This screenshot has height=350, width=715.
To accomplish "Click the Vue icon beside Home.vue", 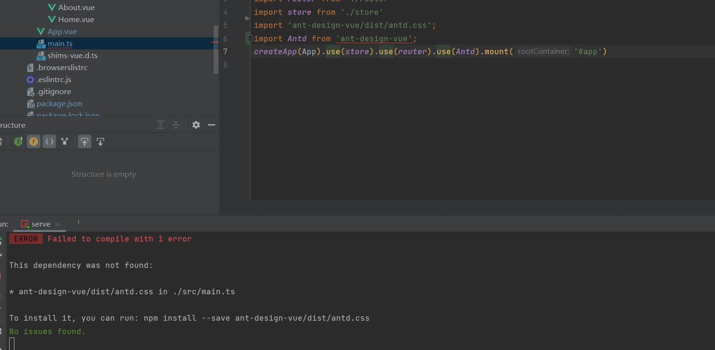I will [52, 19].
